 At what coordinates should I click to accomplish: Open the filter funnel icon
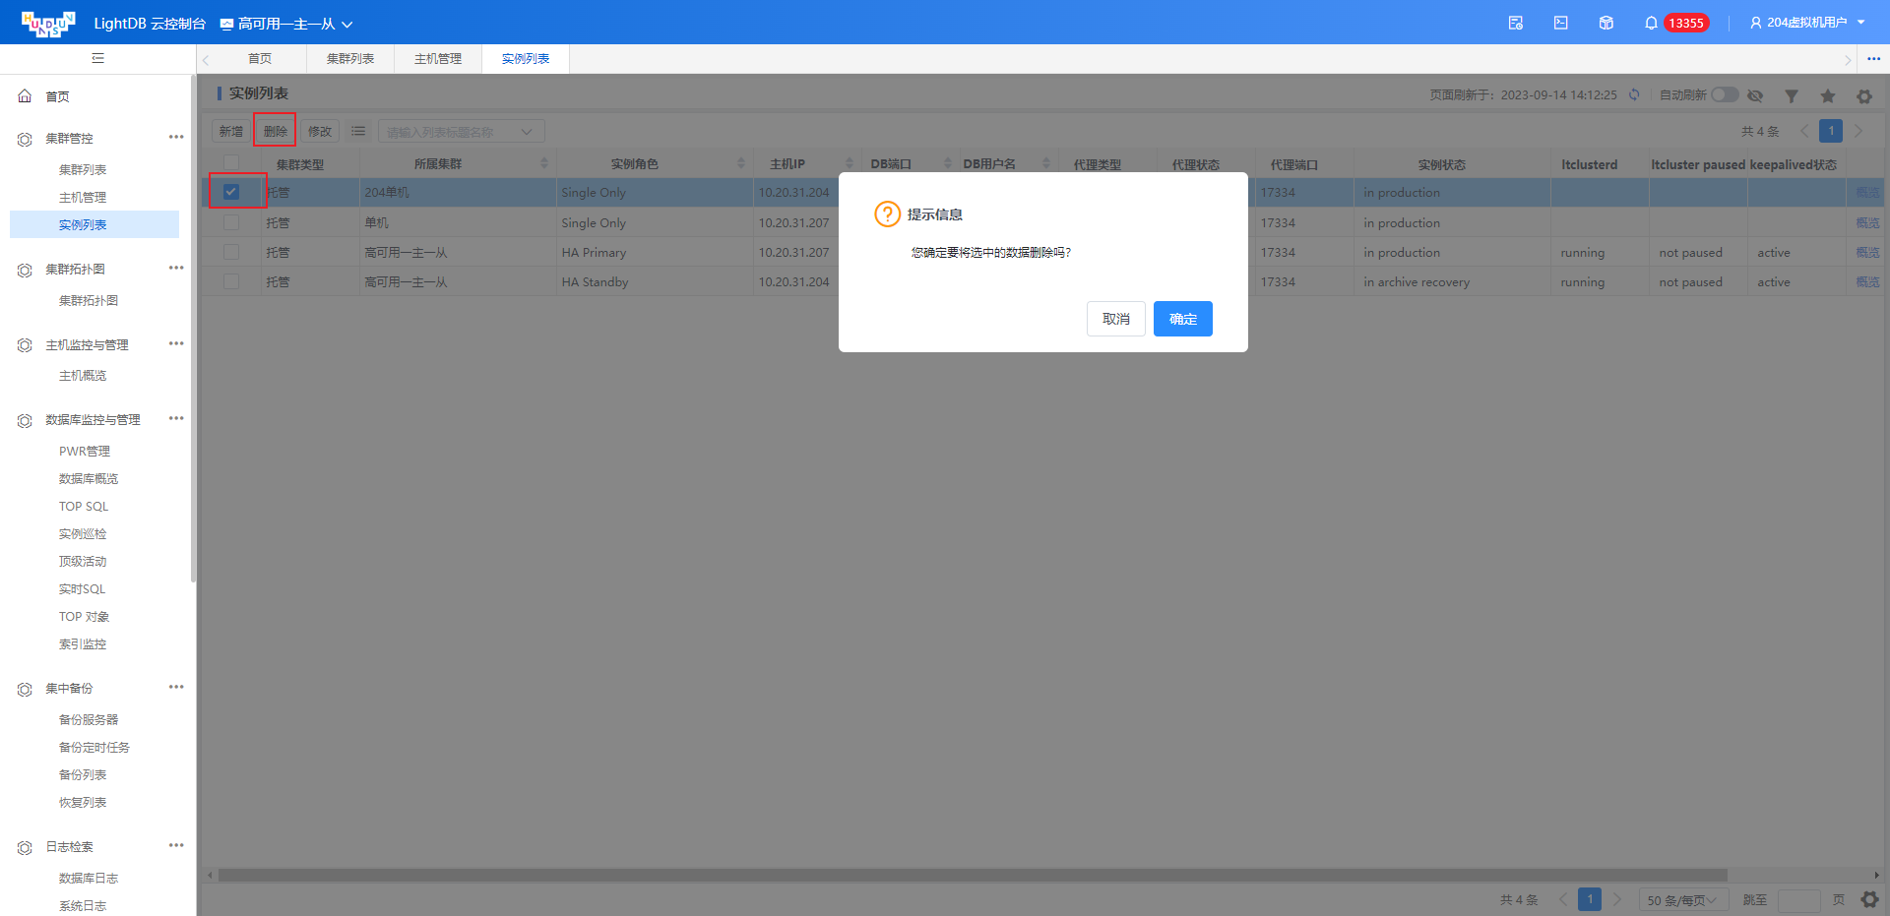click(1792, 96)
